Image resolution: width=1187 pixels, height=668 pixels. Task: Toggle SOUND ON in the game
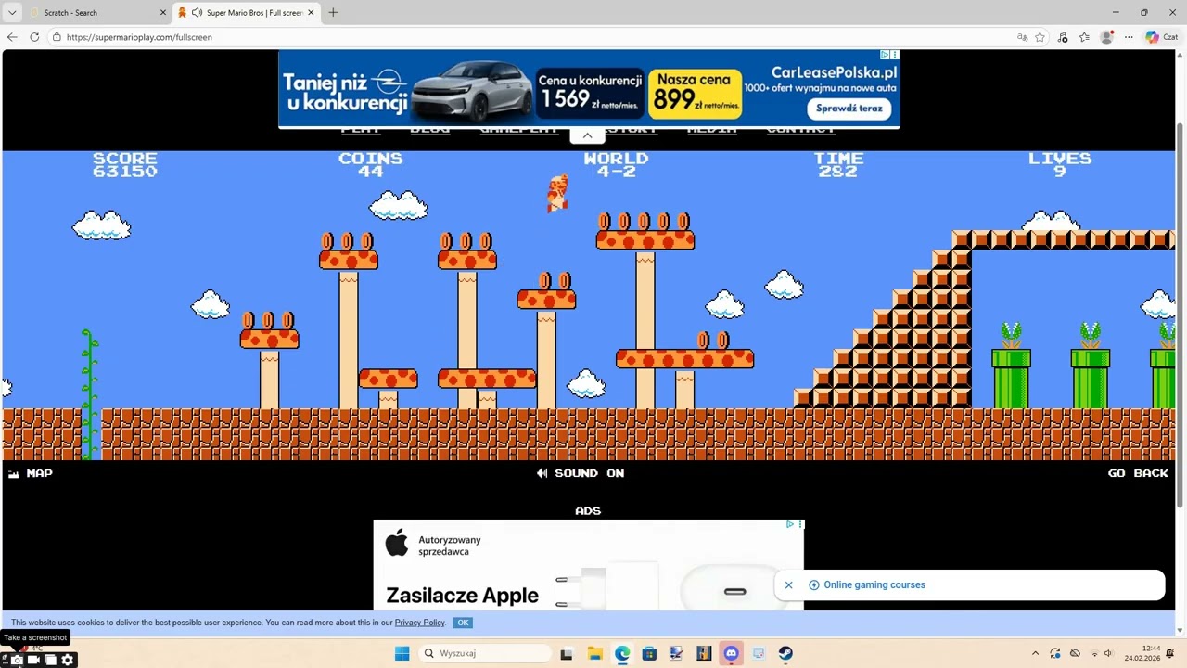point(581,473)
